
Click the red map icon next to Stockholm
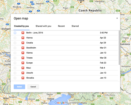(23, 48)
